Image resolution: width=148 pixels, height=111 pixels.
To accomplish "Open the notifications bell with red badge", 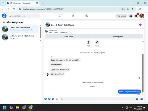I will tap(136, 16).
